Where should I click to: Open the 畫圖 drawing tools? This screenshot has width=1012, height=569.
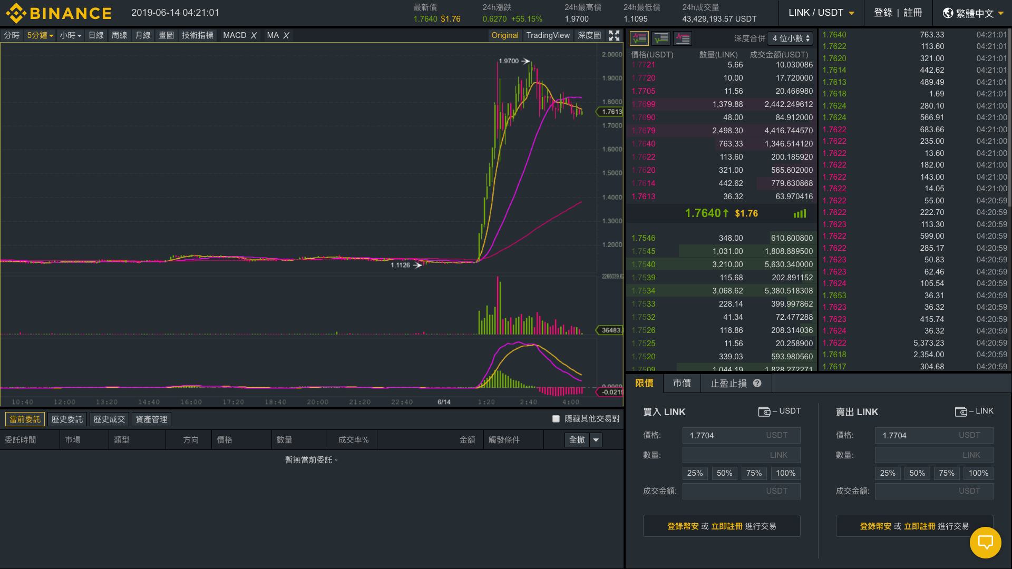[166, 35]
